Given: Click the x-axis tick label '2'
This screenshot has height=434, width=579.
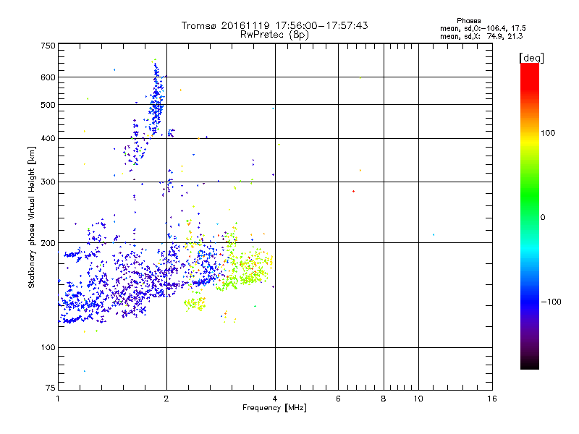Looking at the screenshot, I should coord(166,399).
